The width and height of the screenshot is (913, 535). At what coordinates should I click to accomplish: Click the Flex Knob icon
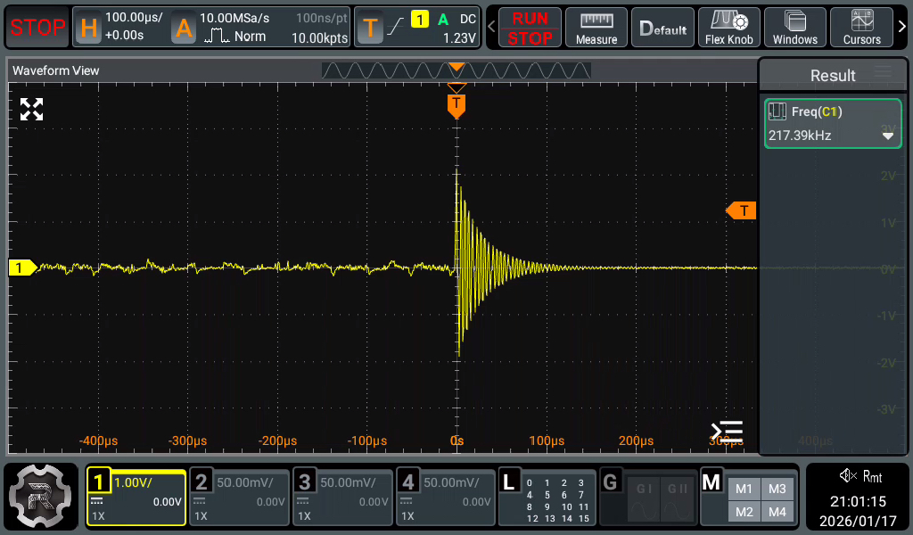click(728, 28)
